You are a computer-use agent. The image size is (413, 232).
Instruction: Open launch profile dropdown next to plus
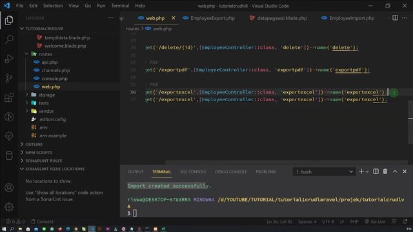point(367,172)
